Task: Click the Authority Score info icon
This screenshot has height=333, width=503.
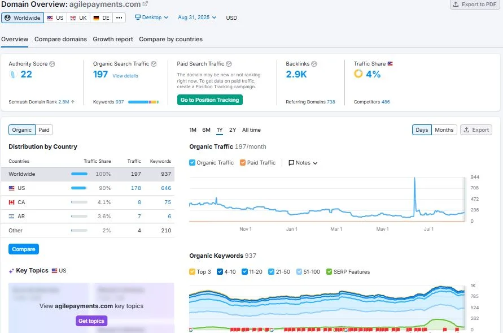Action: (52, 64)
